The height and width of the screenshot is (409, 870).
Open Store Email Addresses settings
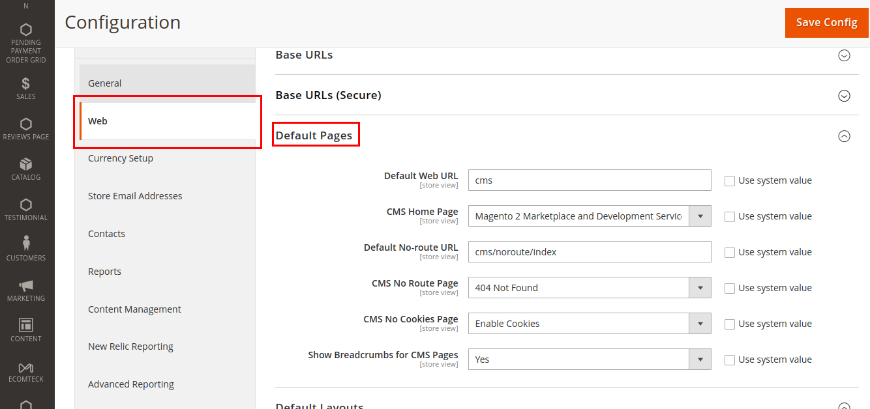135,195
